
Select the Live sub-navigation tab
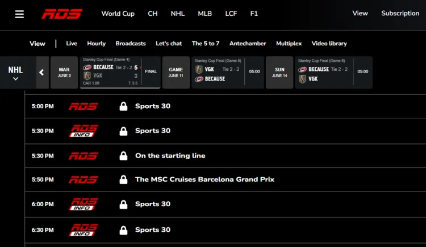pos(72,43)
